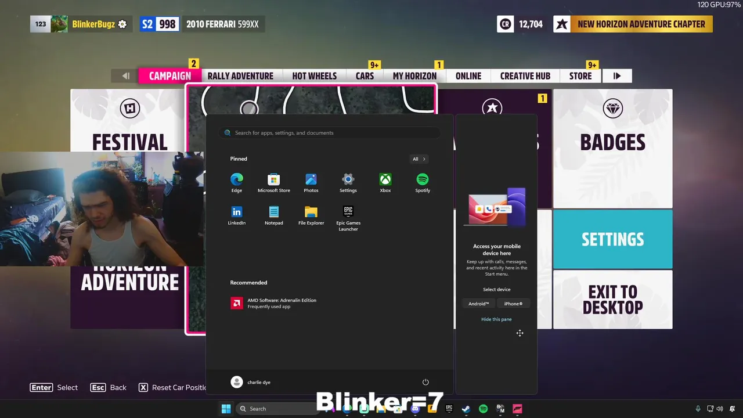743x418 pixels.
Task: Open the notifications bell in system tray
Action: (733, 409)
